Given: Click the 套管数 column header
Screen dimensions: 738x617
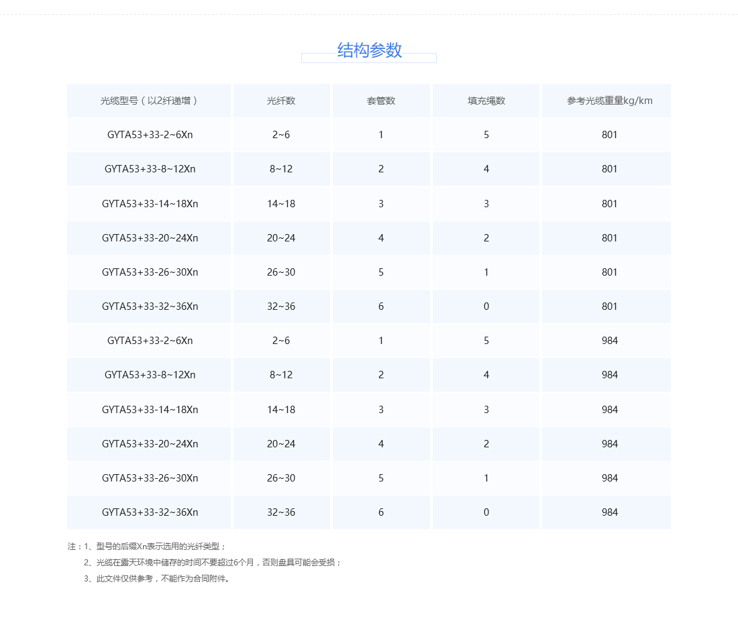Looking at the screenshot, I should (381, 101).
